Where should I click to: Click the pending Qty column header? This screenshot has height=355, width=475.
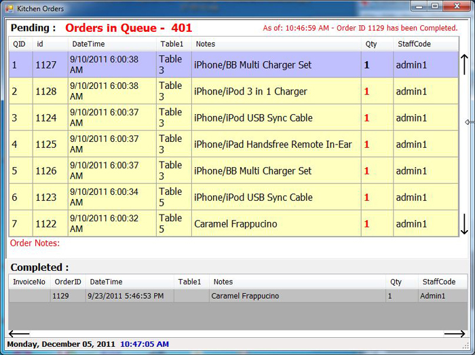pyautogui.click(x=377, y=44)
